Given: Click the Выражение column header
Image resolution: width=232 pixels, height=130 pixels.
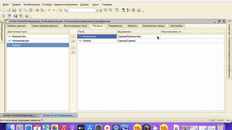Looking at the screenshot, I should click(x=138, y=32).
